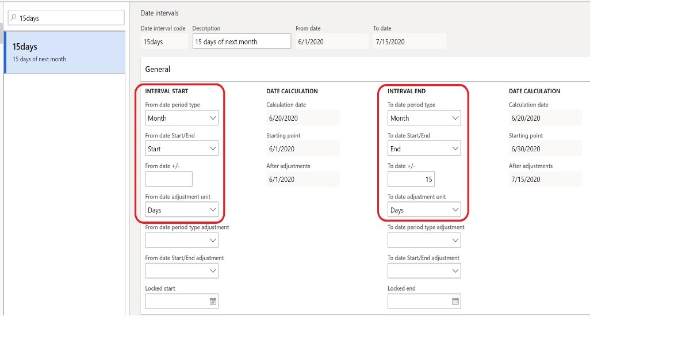Open the From date Start/End dropdown
The image size is (678, 343).
coord(213,148)
